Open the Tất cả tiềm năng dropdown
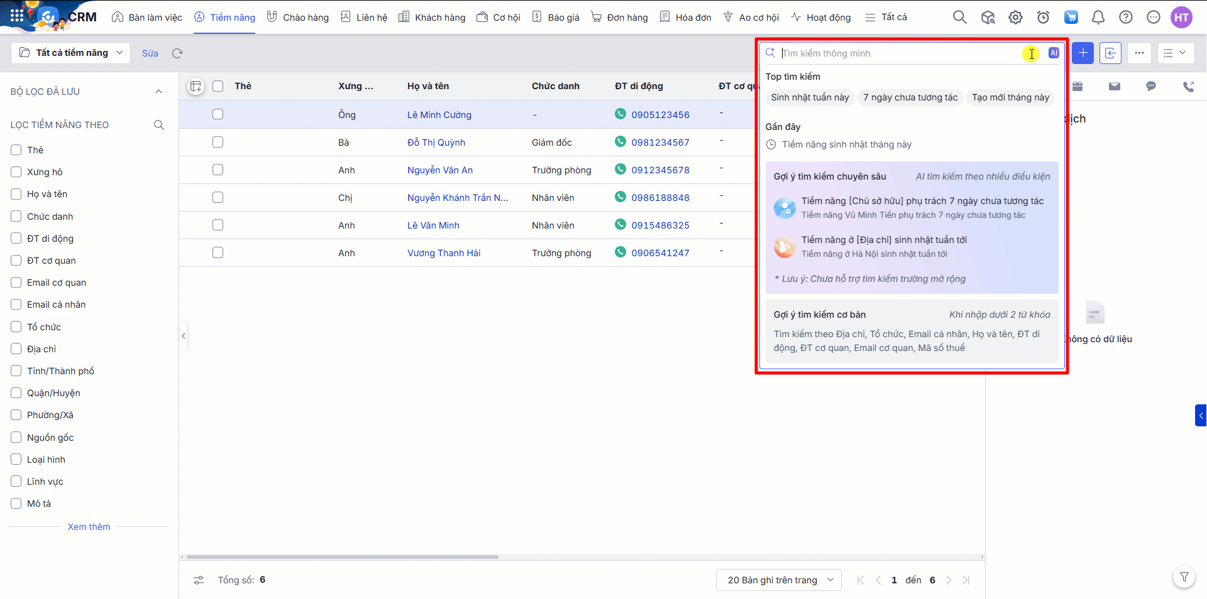The height and width of the screenshot is (599, 1207). [x=70, y=53]
